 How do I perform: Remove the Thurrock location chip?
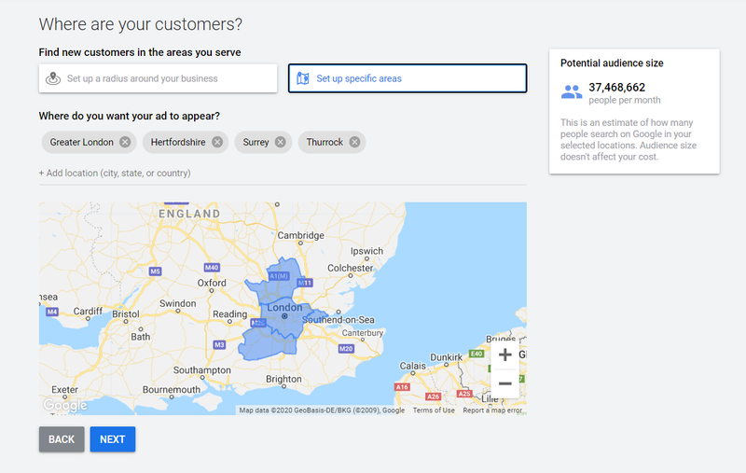click(354, 143)
